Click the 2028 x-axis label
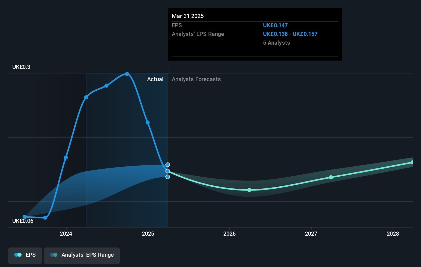 (393, 234)
